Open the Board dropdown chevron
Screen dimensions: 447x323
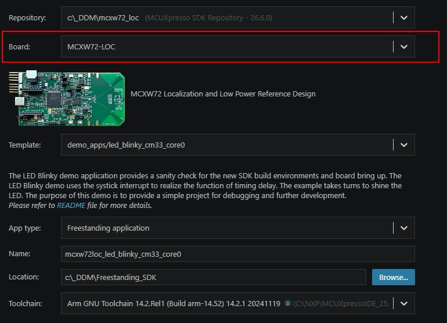click(403, 46)
